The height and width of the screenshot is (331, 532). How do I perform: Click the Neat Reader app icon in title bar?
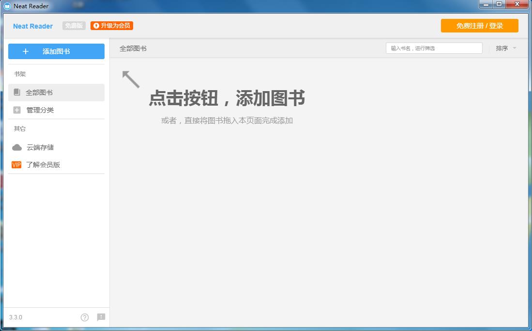pos(7,6)
